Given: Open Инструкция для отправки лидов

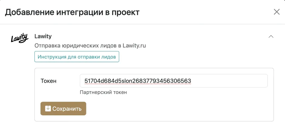Looking at the screenshot, I should pos(77,57).
